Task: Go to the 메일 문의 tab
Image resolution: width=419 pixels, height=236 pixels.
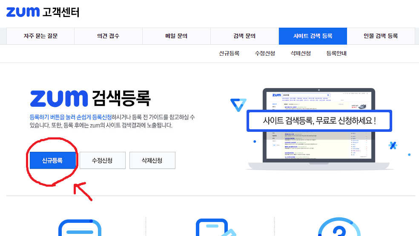Action: (x=176, y=36)
